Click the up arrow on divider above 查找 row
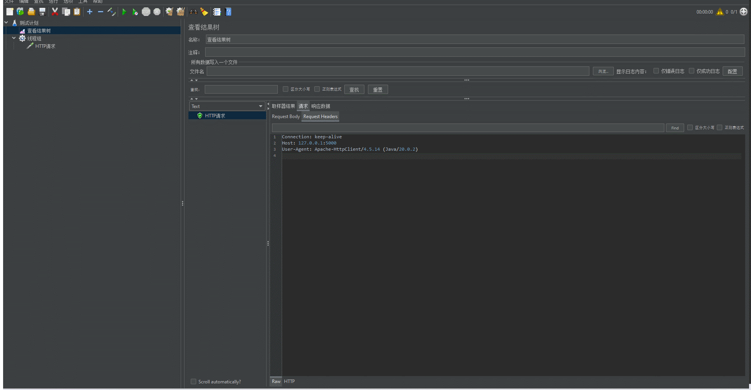The height and width of the screenshot is (390, 751). [192, 80]
